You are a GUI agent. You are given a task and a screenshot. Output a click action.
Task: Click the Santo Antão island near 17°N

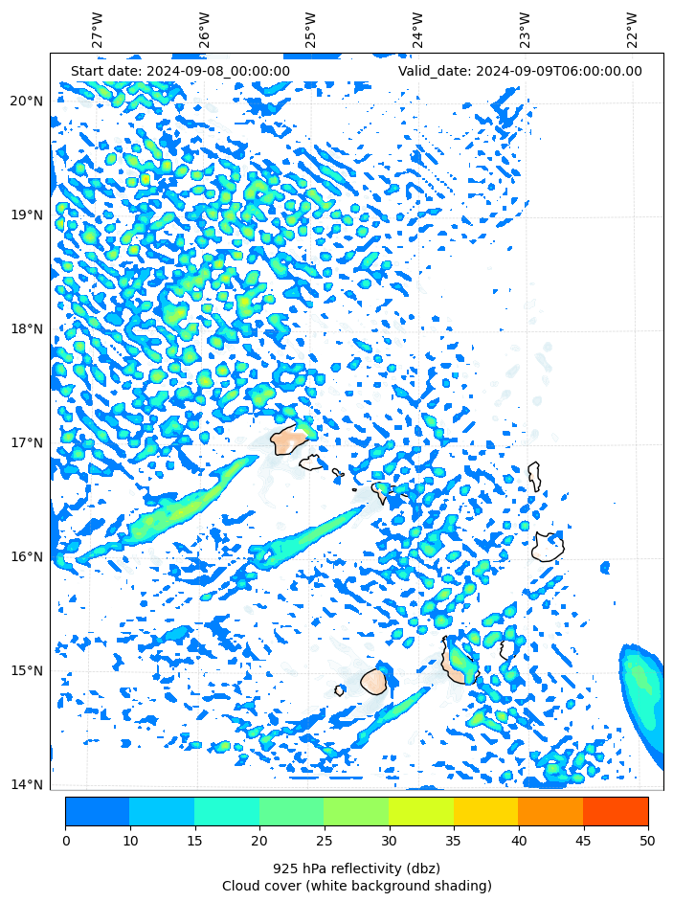click(288, 440)
